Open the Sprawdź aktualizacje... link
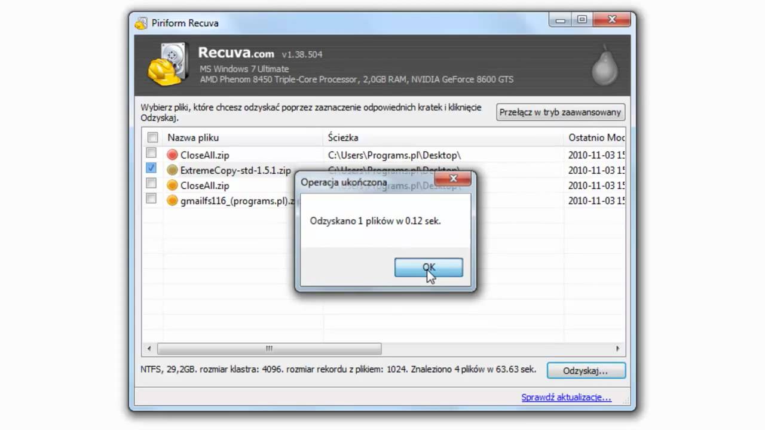765x430 pixels. click(566, 397)
